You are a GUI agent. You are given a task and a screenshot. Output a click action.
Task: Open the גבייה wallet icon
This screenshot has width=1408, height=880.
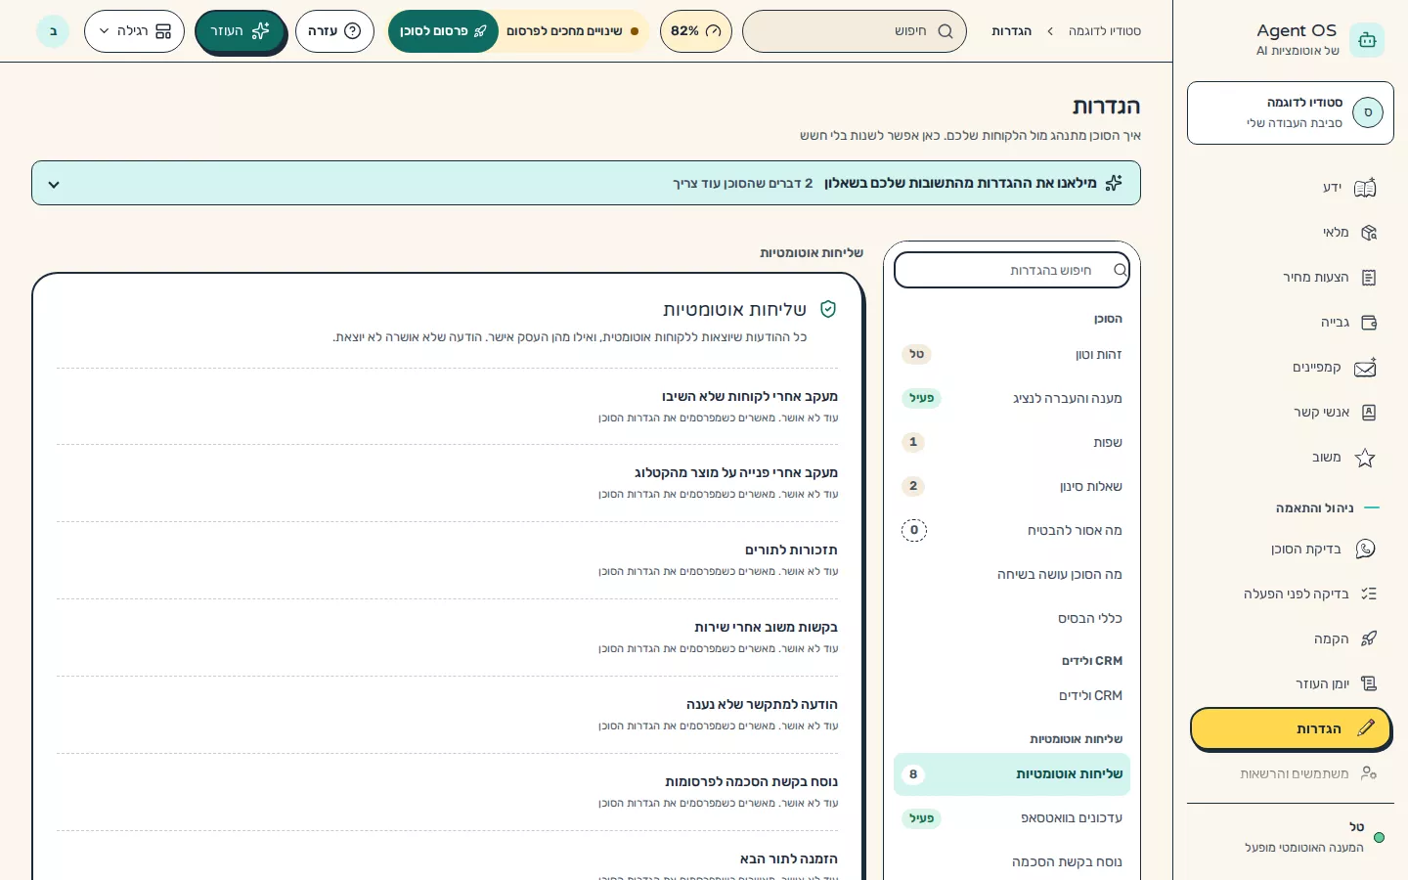pyautogui.click(x=1368, y=323)
